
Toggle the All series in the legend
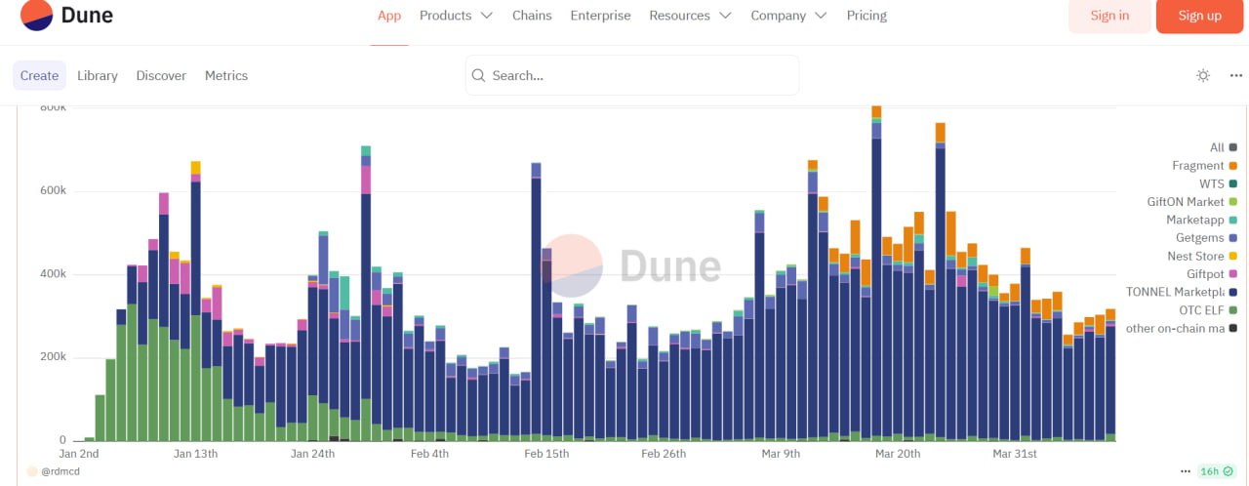tap(1223, 147)
